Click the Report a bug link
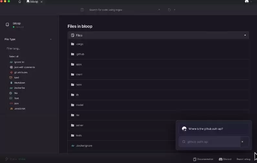 243,159
